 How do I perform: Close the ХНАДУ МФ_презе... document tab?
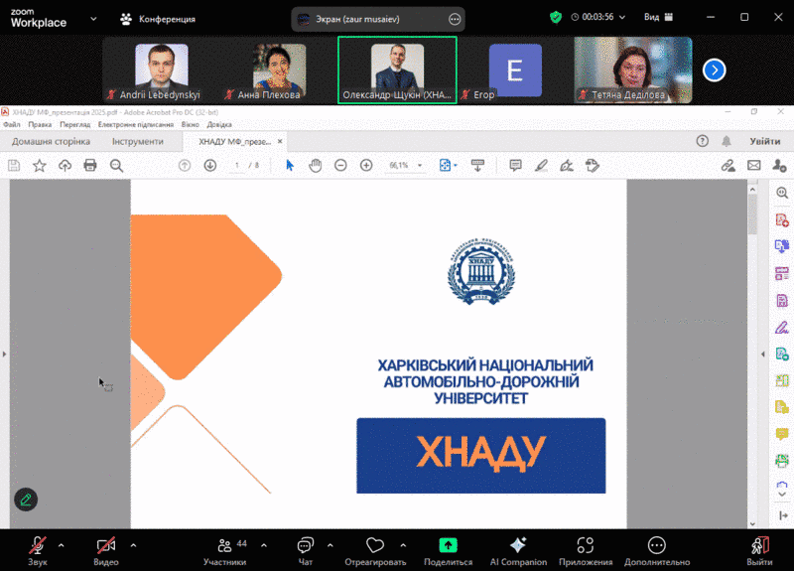click(x=280, y=141)
